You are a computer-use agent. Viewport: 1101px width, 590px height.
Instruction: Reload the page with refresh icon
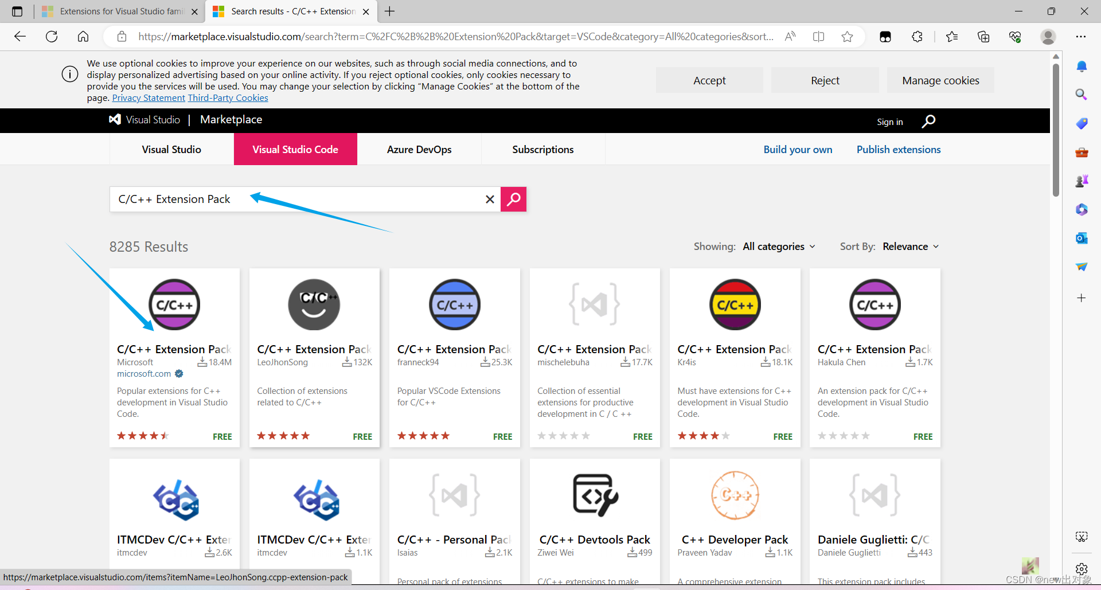52,37
